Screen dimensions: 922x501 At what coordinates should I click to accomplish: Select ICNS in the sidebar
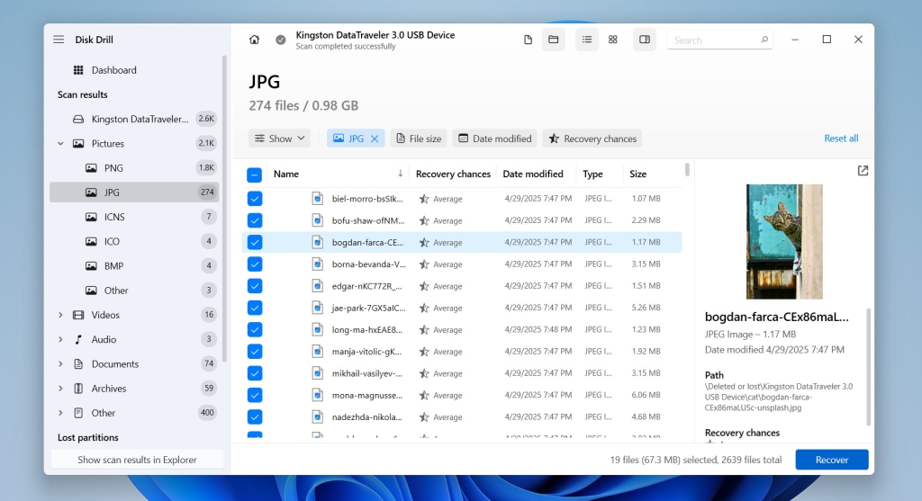tap(134, 217)
